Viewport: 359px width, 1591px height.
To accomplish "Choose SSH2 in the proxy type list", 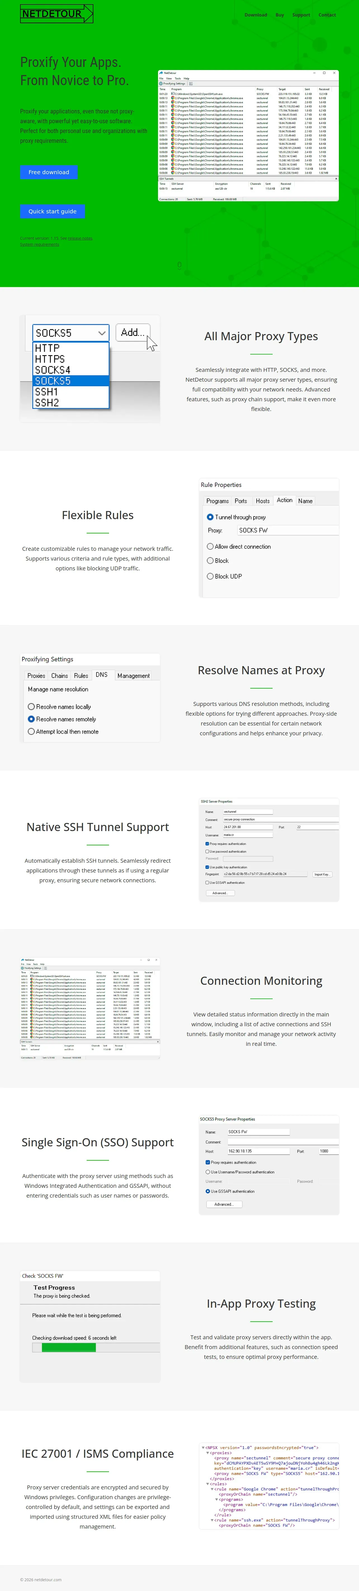I will click(x=71, y=403).
